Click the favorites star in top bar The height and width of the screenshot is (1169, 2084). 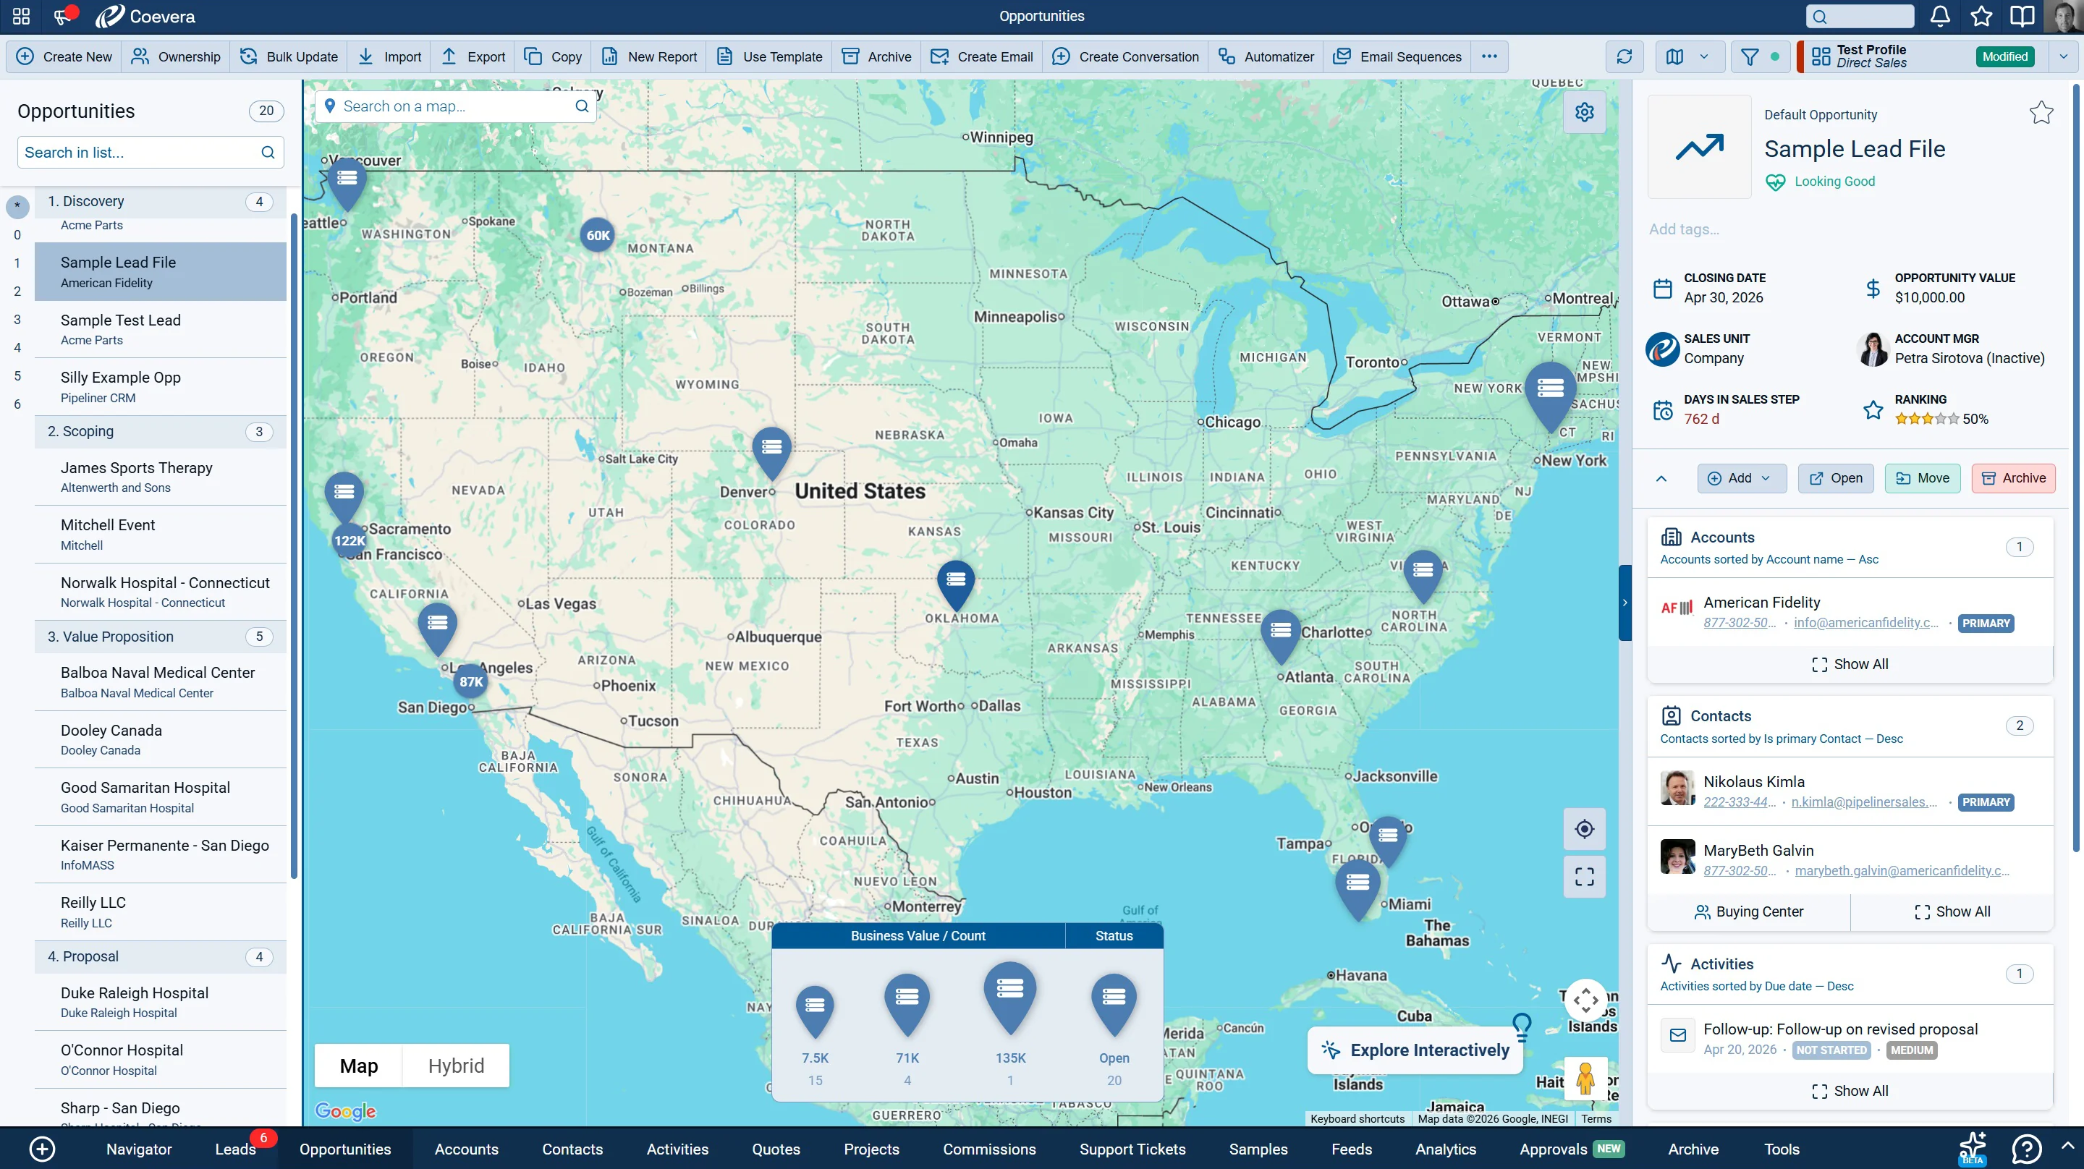pyautogui.click(x=1981, y=16)
